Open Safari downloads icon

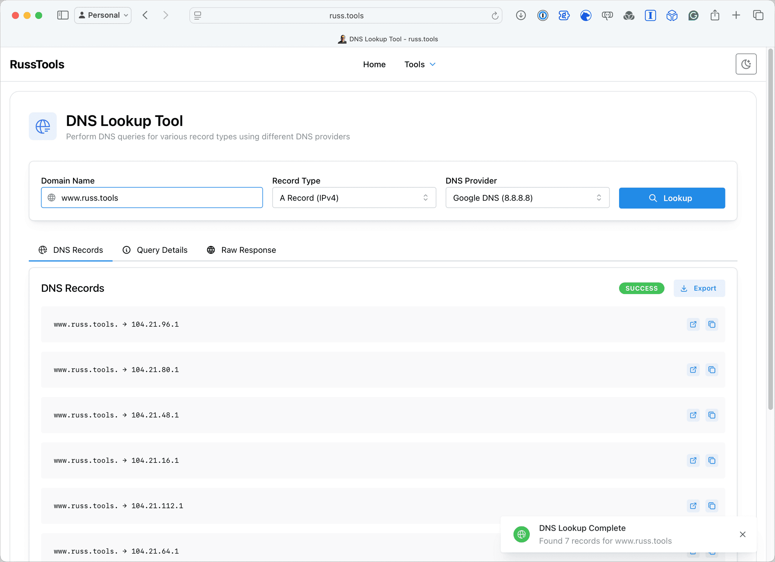coord(521,15)
